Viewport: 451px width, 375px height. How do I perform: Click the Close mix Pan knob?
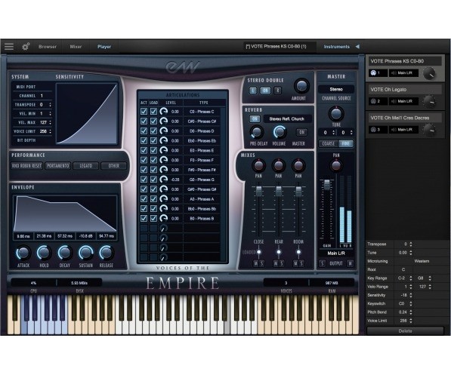click(x=258, y=165)
